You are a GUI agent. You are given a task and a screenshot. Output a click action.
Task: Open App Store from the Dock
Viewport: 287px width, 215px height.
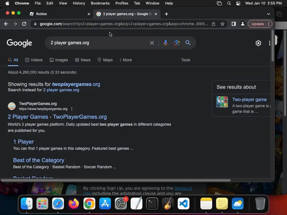[105, 204]
